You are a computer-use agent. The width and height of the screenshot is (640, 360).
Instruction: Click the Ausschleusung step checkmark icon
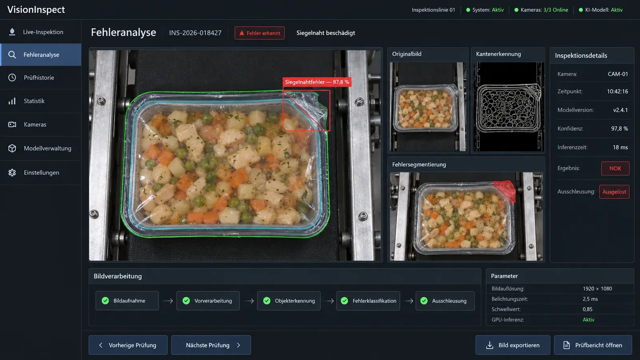[424, 301]
